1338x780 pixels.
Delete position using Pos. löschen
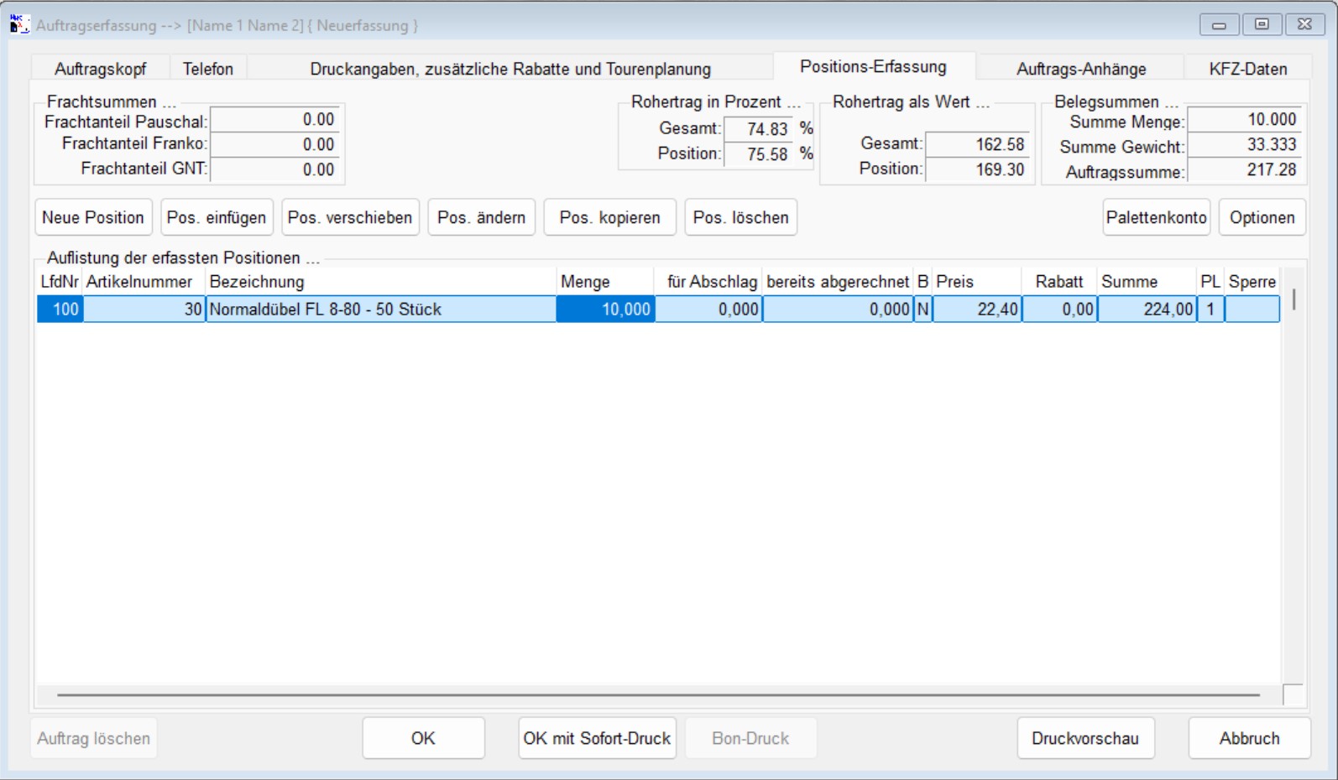pos(740,217)
